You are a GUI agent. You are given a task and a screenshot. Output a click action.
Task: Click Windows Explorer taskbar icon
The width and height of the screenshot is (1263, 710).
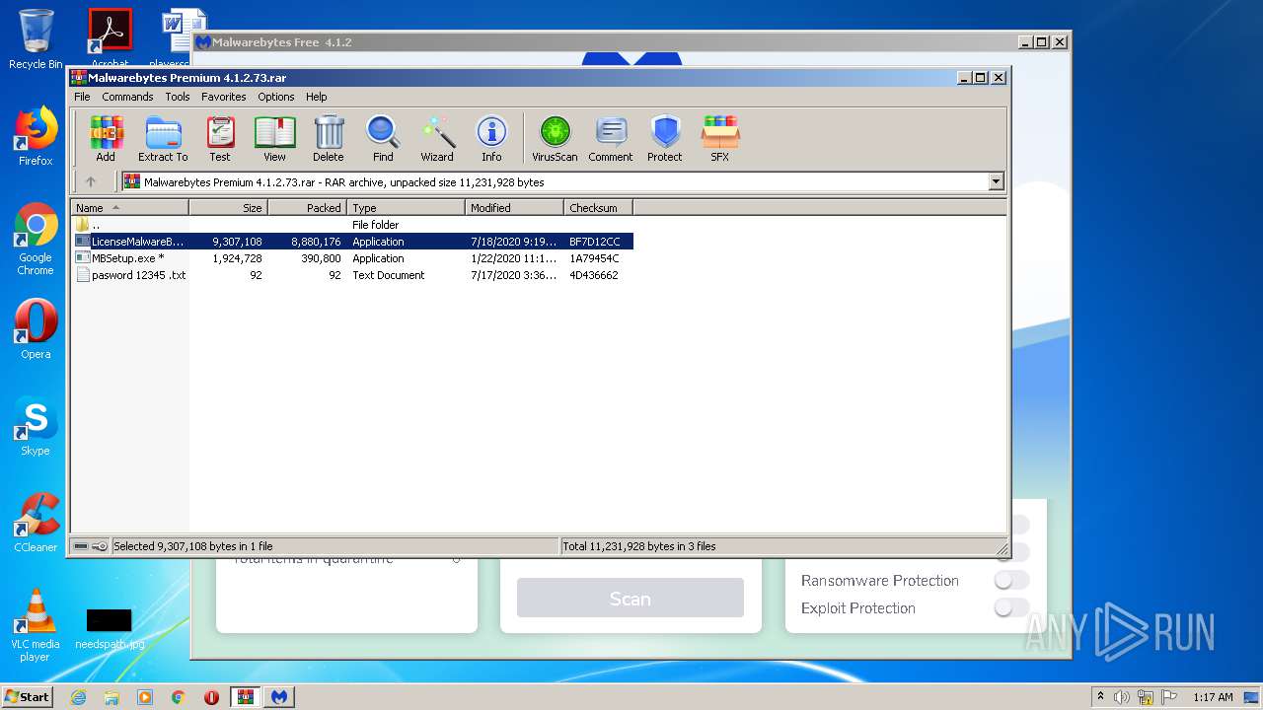(111, 697)
